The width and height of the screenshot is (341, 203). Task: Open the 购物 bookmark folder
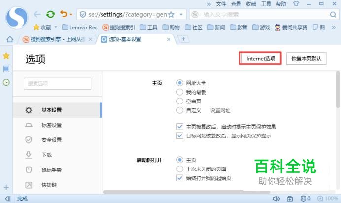[x=171, y=27]
